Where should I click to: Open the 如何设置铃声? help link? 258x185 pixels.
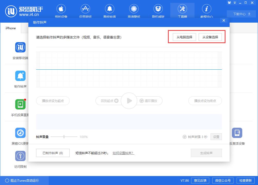click(123, 153)
